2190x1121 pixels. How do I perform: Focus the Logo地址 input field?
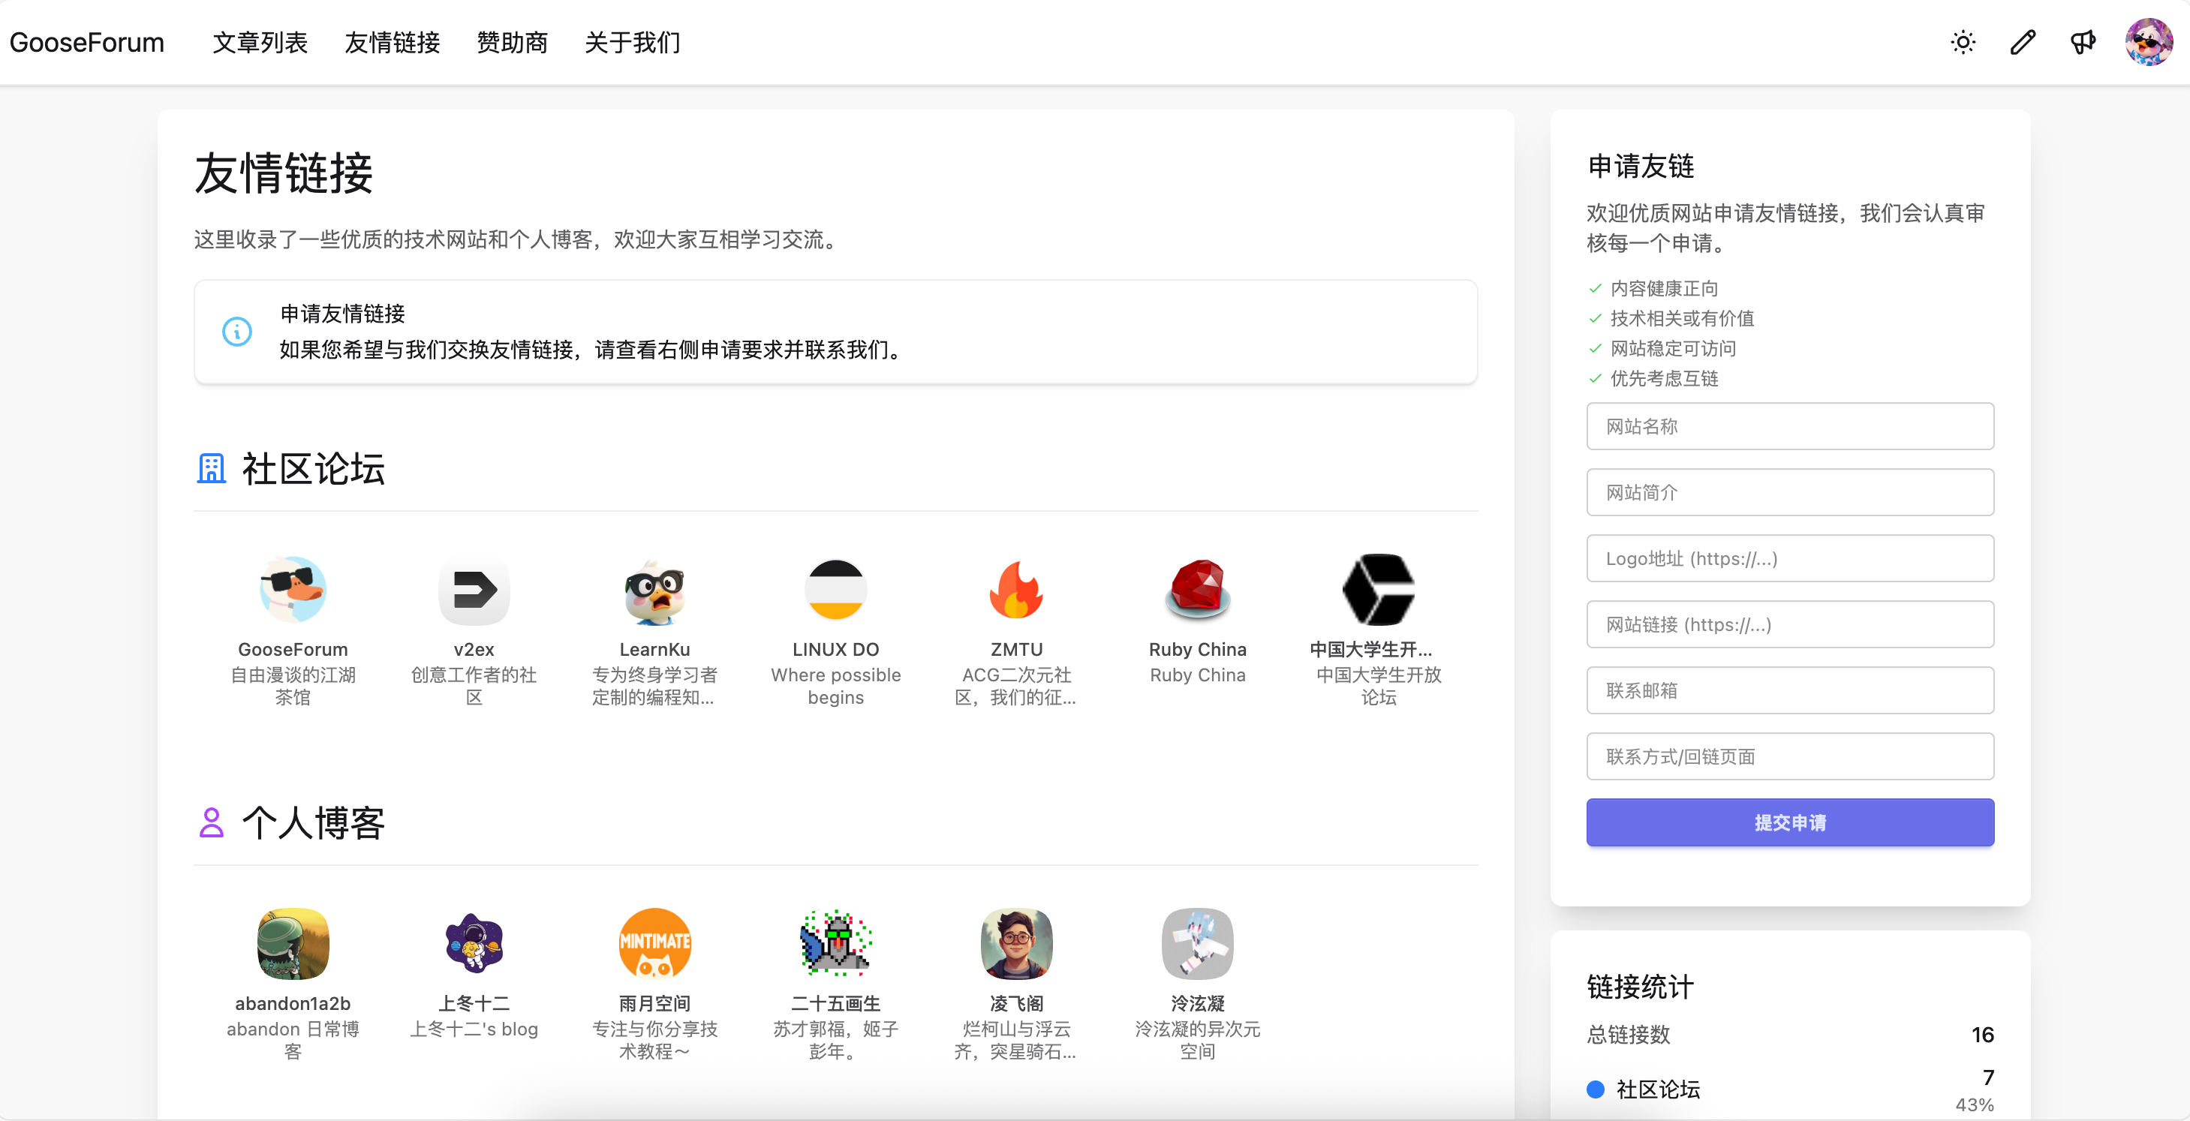1789,558
